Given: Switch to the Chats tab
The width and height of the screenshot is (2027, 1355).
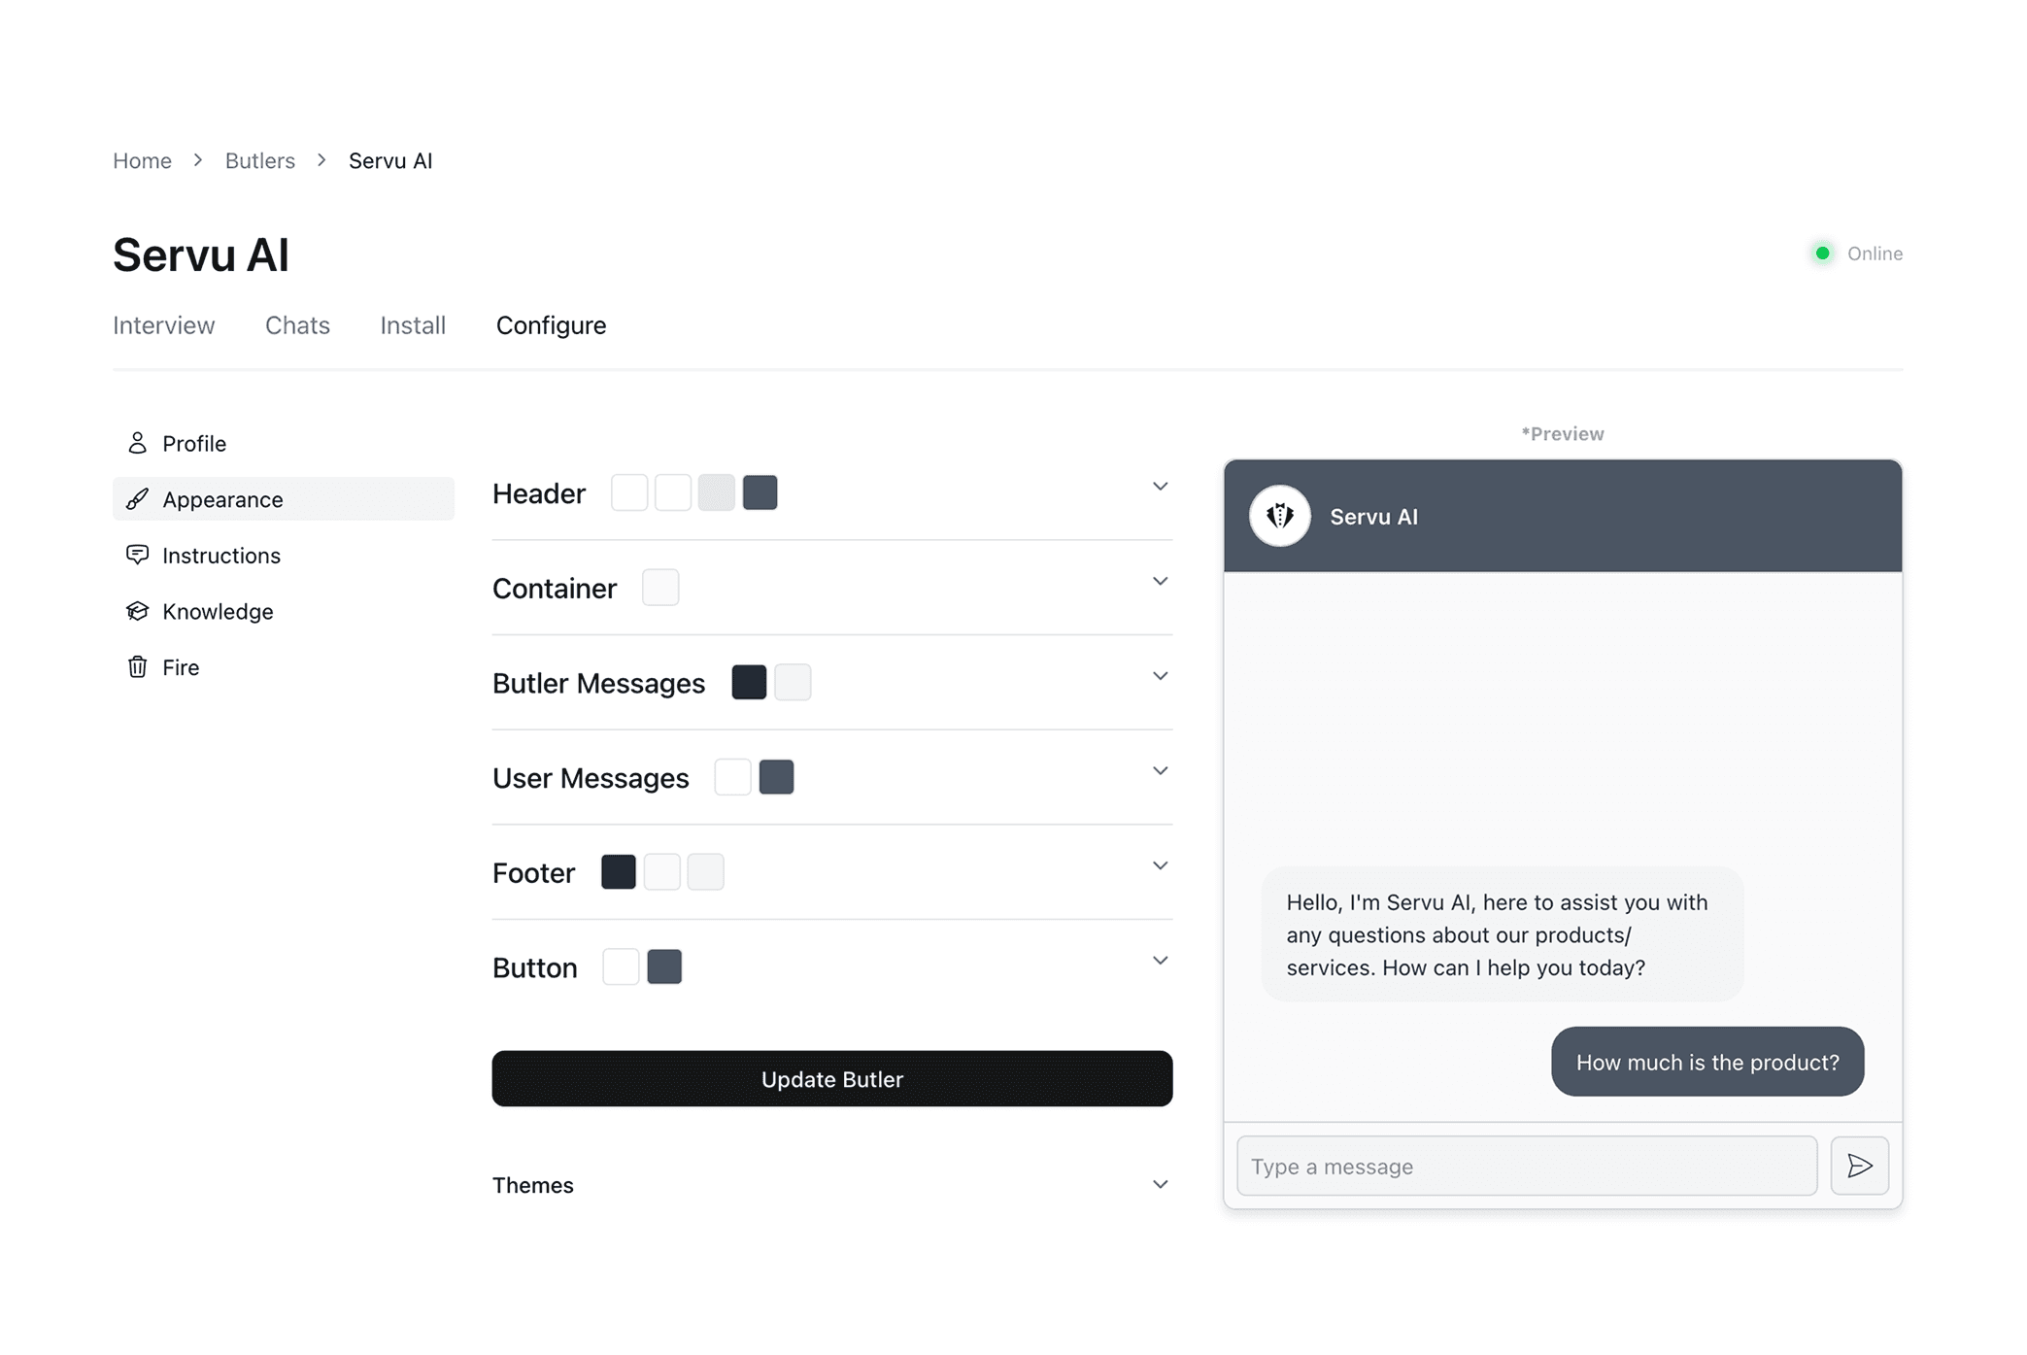Looking at the screenshot, I should (x=297, y=325).
